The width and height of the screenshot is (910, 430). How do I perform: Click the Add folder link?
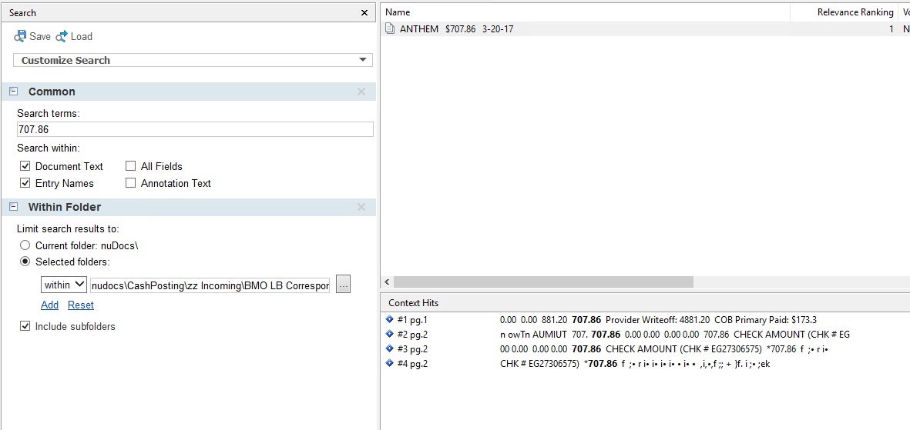click(49, 305)
